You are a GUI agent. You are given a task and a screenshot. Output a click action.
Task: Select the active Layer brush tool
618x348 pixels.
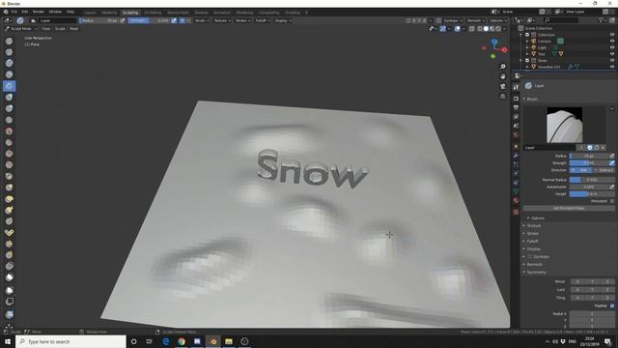coord(9,86)
